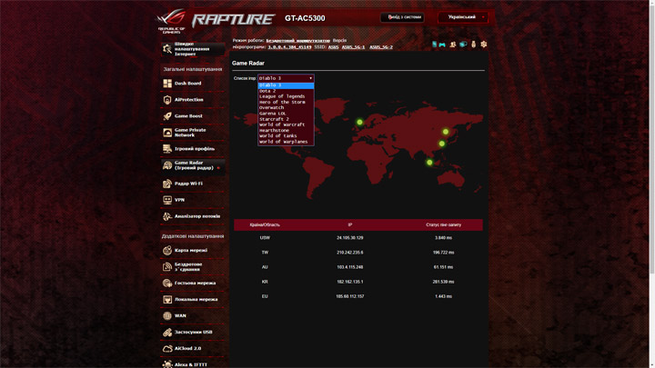The image size is (655, 368).
Task: Open the operation mode link
Action: pyautogui.click(x=297, y=41)
